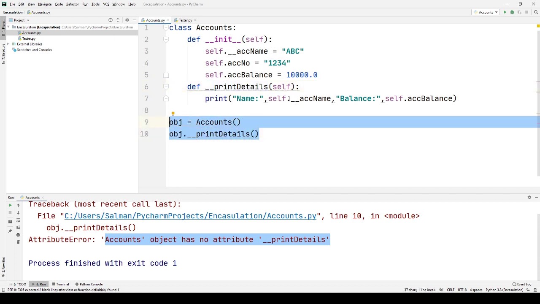
Task: Collapse all nodes in Project panel
Action: [118, 20]
